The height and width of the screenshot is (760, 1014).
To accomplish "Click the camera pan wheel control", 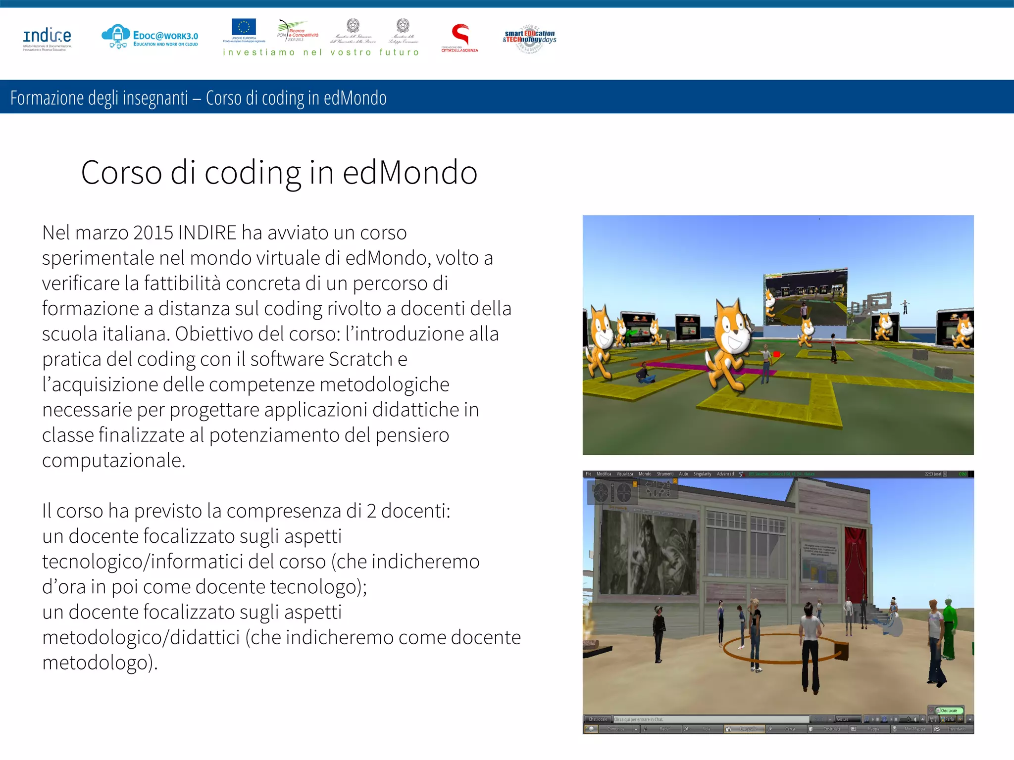I will [x=624, y=492].
